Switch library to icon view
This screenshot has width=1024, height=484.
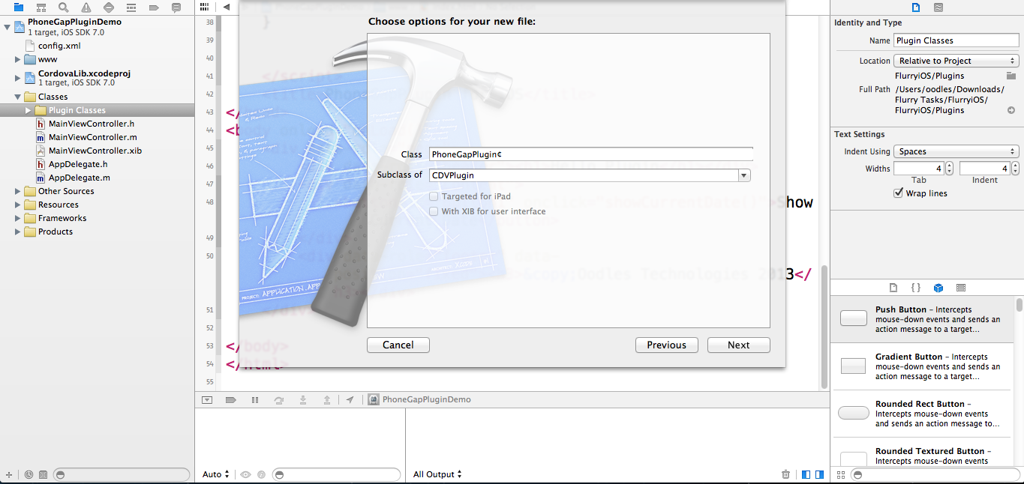point(840,475)
